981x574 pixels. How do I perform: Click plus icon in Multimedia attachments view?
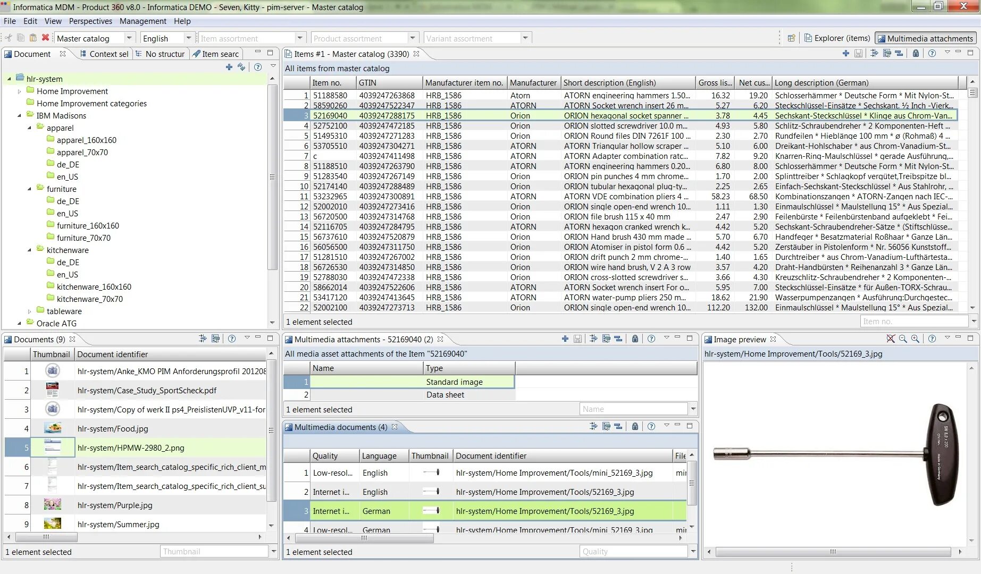[x=565, y=339]
